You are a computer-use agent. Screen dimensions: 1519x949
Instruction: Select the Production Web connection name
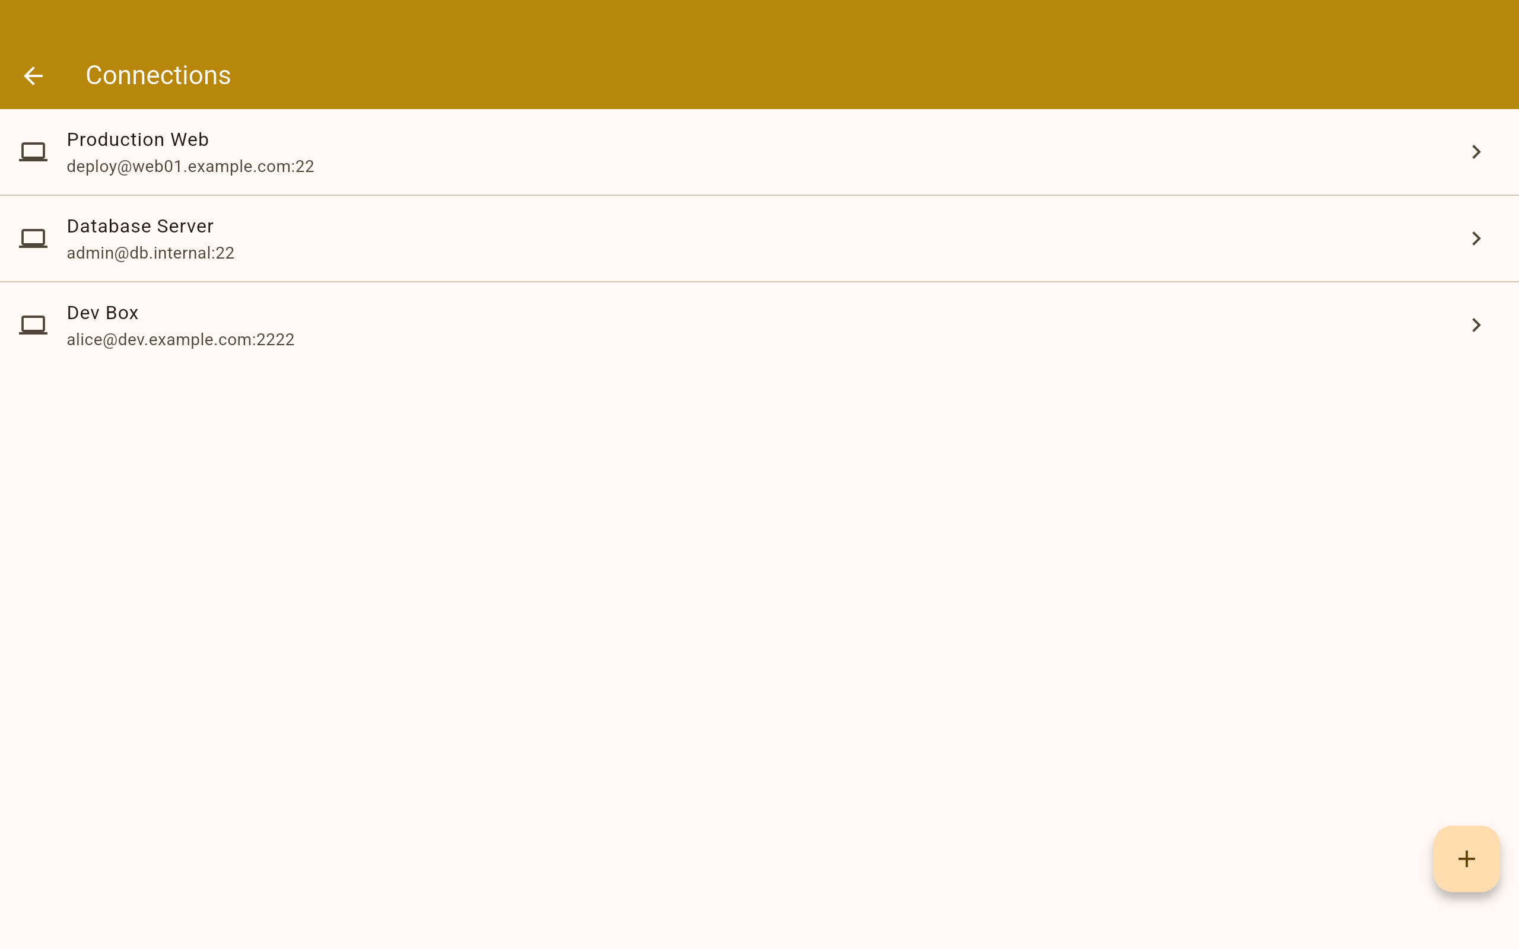(x=138, y=139)
